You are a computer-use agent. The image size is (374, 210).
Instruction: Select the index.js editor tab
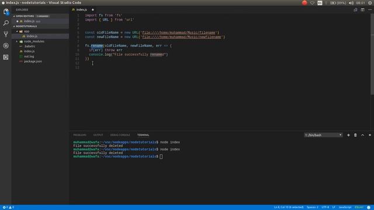tap(82, 10)
